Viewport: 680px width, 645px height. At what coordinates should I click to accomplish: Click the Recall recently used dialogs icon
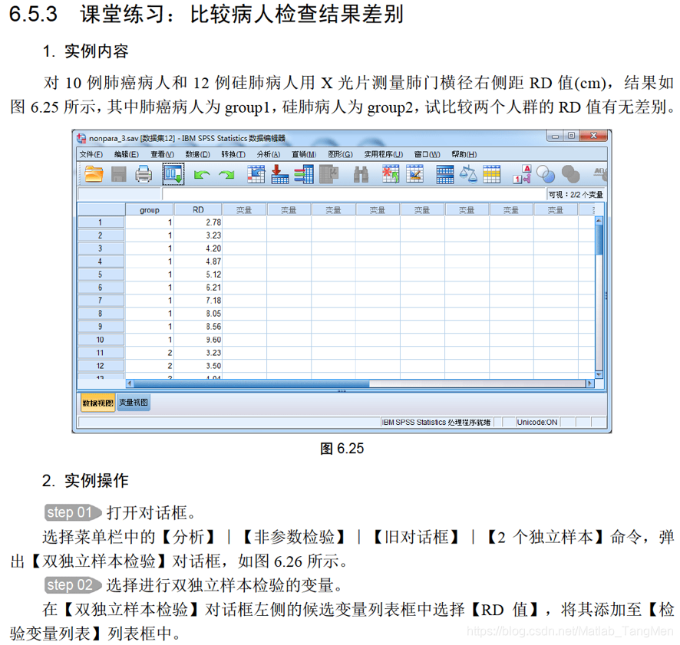coord(173,174)
